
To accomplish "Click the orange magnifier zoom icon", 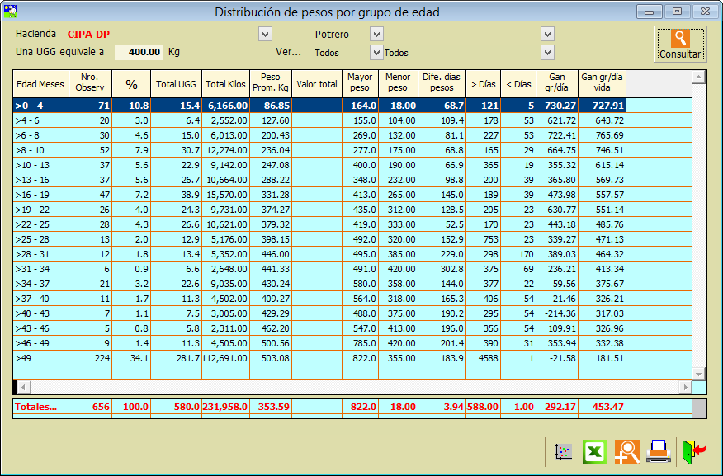I will pyautogui.click(x=626, y=451).
